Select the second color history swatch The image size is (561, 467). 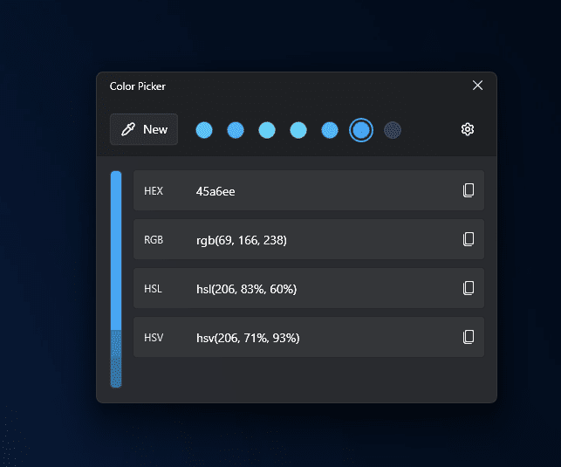click(236, 130)
